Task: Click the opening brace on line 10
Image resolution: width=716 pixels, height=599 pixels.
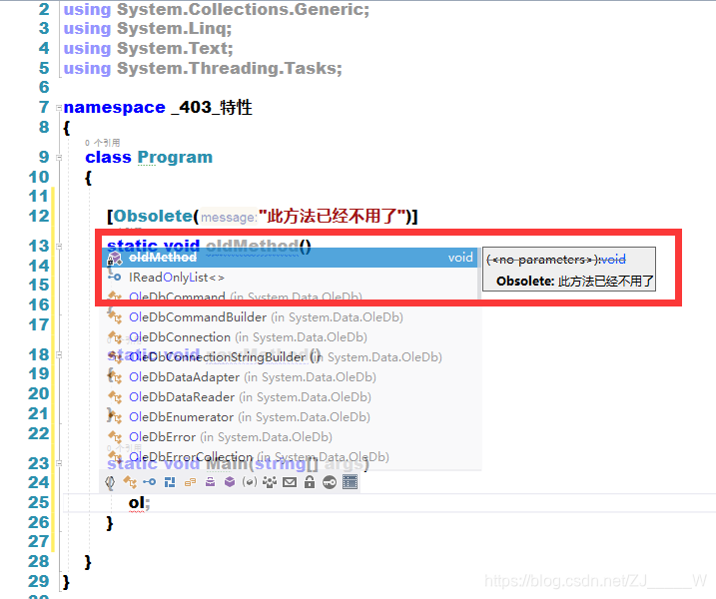Action: click(x=88, y=178)
